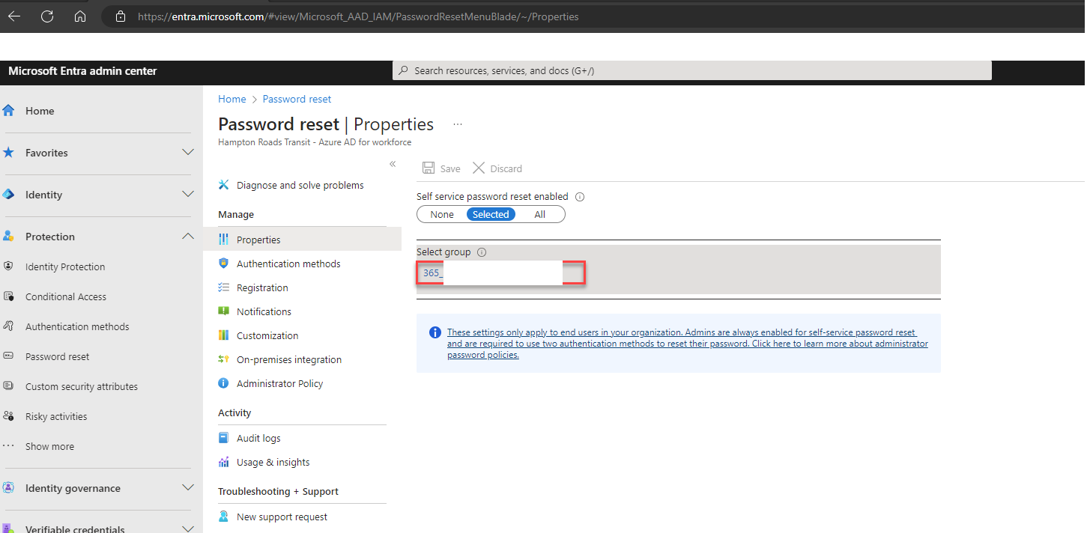Click Microsoft Entra admin center title
Image resolution: width=1090 pixels, height=533 pixels.
click(x=82, y=71)
